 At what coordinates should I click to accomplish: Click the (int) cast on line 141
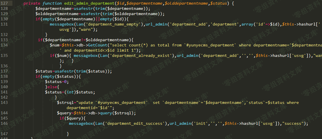click(x=70, y=92)
